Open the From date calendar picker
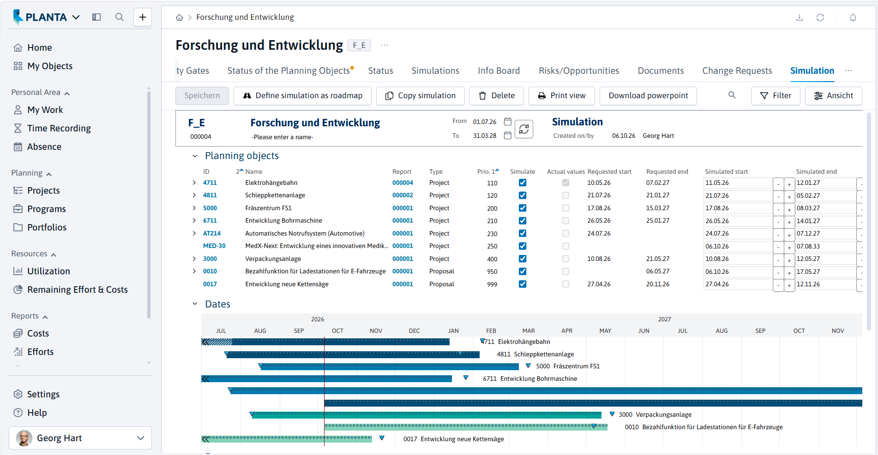 [x=507, y=122]
